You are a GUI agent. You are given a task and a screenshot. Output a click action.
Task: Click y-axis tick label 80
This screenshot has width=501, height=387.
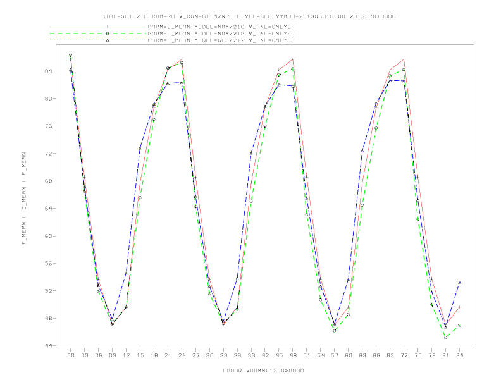tap(48, 99)
